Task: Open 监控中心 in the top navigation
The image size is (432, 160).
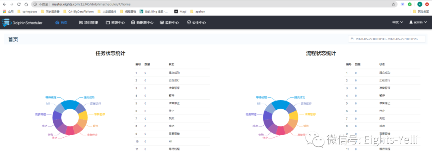Action: coord(170,22)
